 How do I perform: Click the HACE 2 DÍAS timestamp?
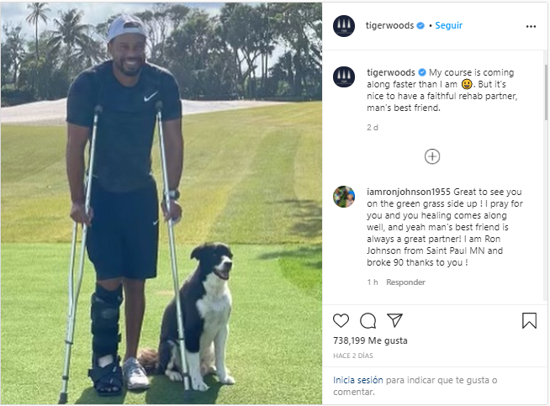pyautogui.click(x=353, y=356)
